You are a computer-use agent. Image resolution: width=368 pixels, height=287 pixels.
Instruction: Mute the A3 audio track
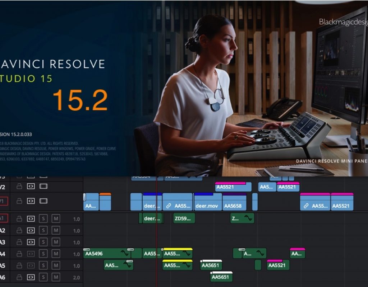56,242
